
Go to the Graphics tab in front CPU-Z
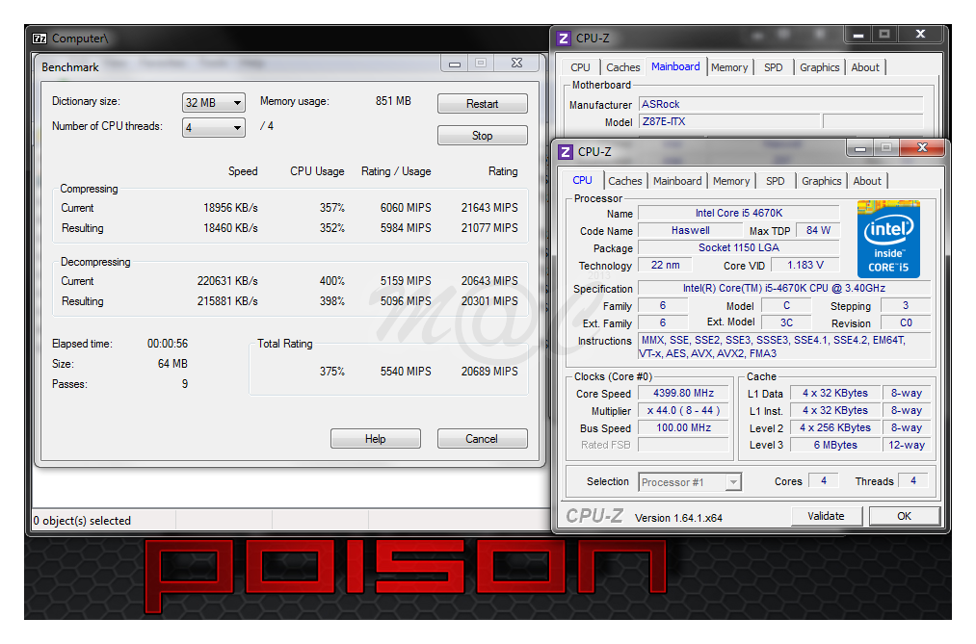(x=821, y=181)
